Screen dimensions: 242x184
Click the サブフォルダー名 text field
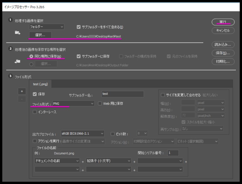tap(122, 94)
